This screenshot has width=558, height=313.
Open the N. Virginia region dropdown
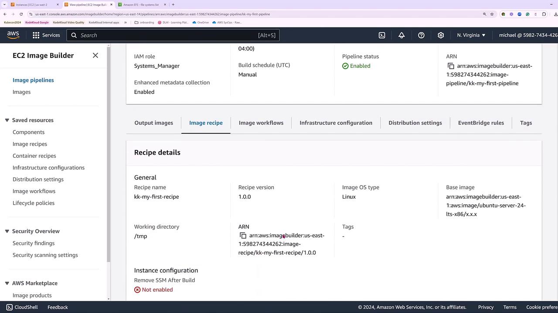pos(471,35)
